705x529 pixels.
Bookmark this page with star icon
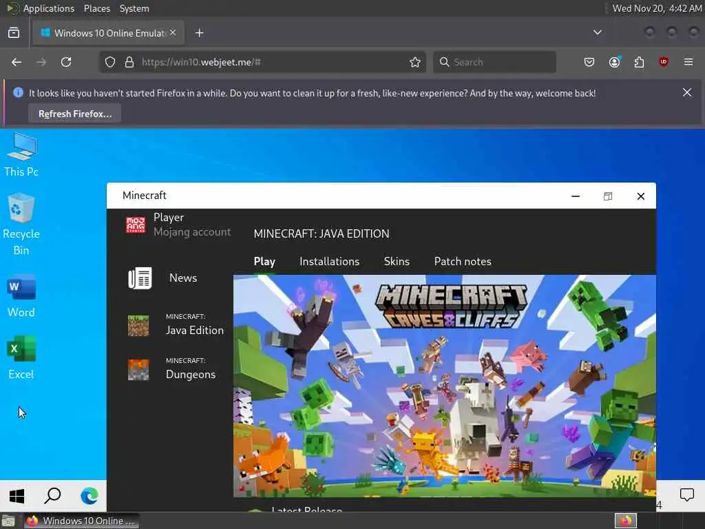pos(415,62)
